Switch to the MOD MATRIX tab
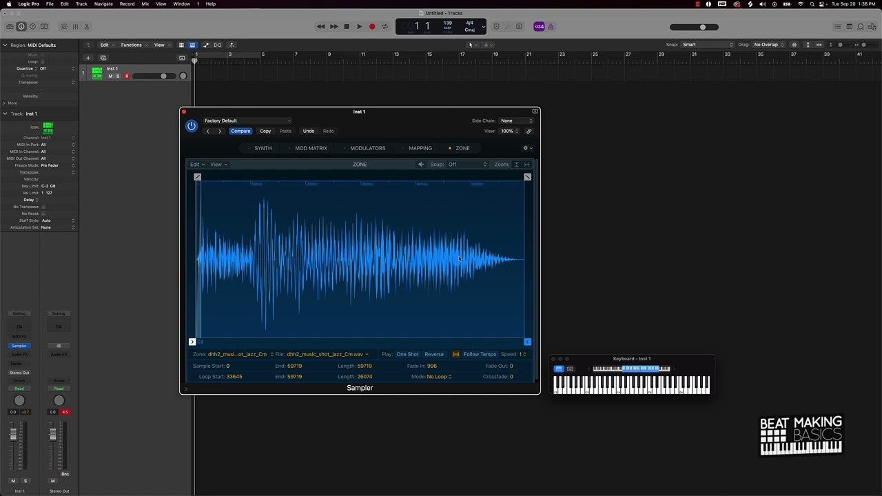 [x=311, y=148]
